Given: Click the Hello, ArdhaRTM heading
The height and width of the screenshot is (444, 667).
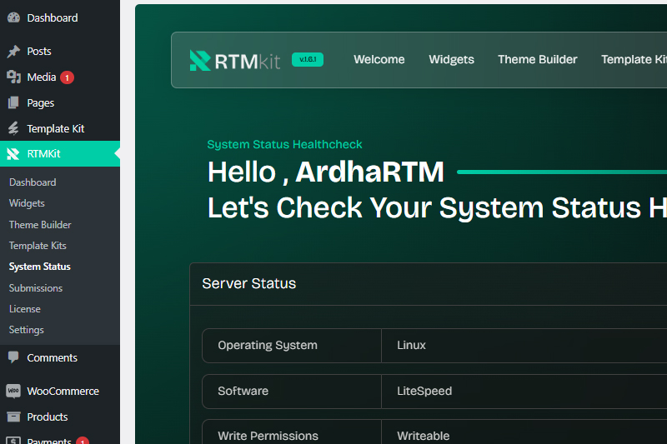Looking at the screenshot, I should 325,172.
